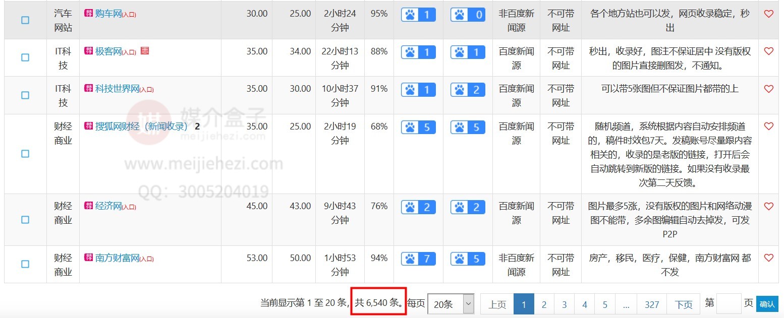The image size is (784, 318).
Task: Click the page number input field
Action: tap(728, 303)
